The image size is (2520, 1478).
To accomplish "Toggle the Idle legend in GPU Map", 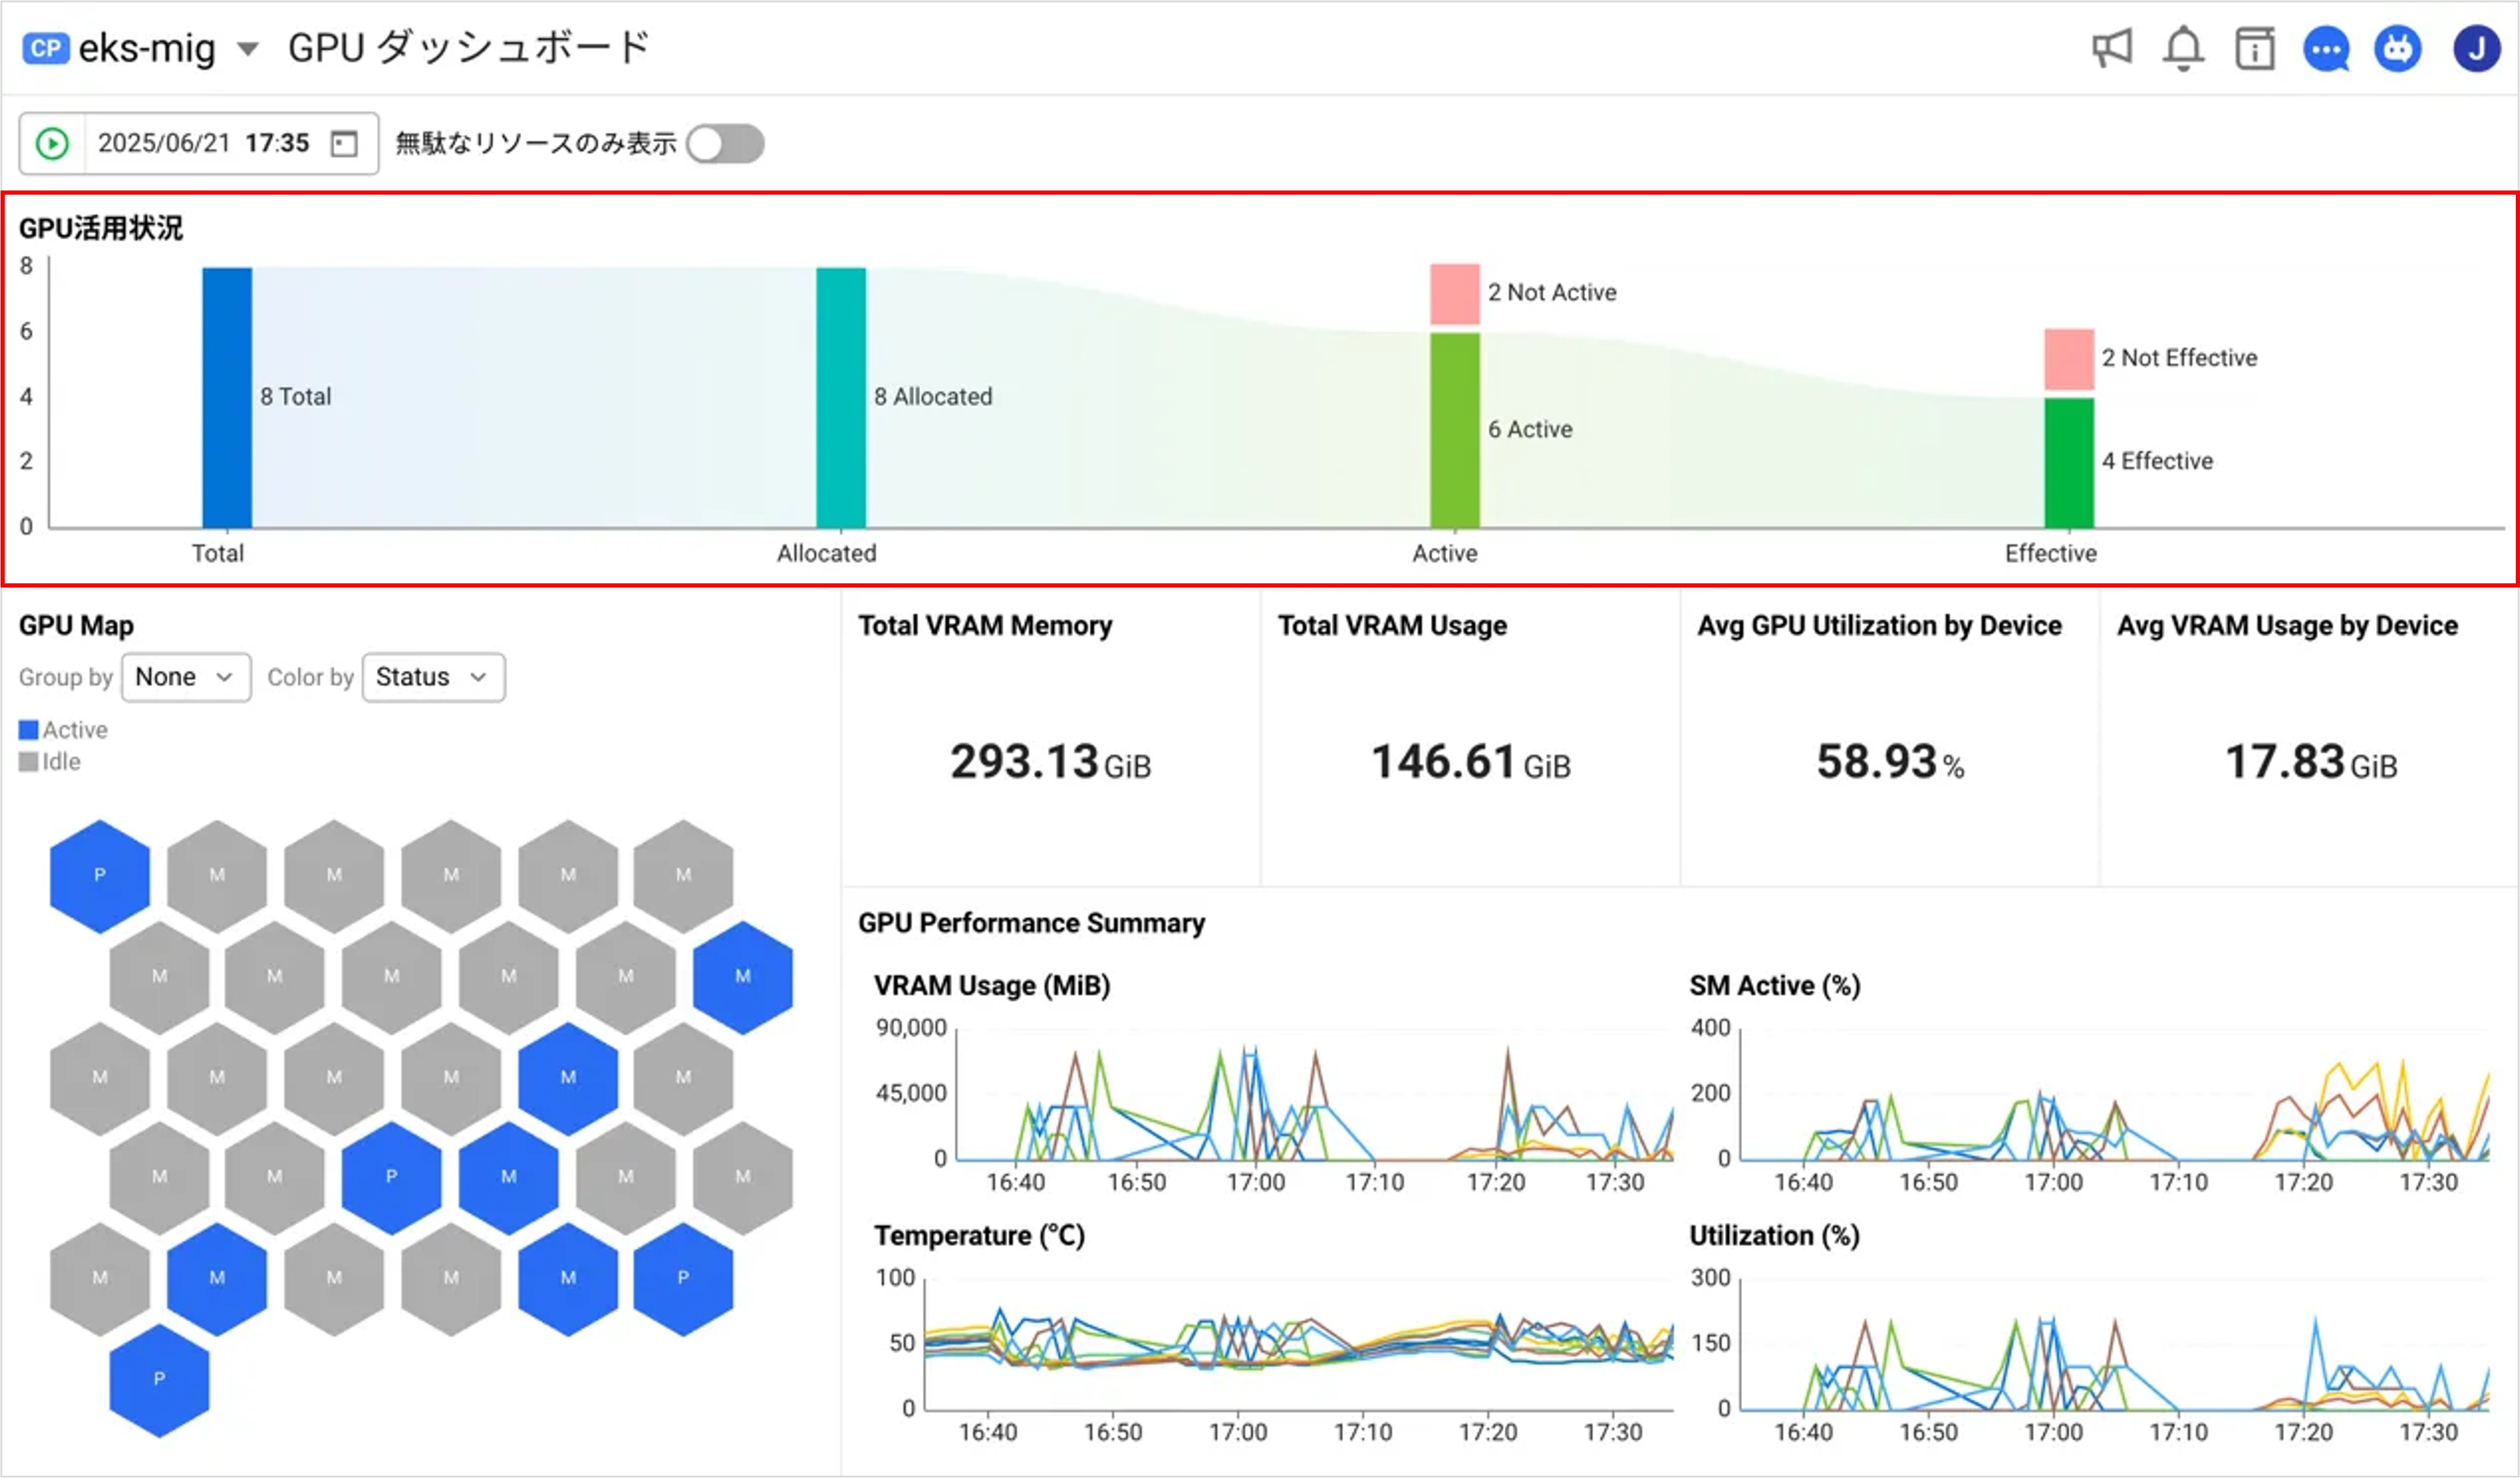I will (x=50, y=762).
